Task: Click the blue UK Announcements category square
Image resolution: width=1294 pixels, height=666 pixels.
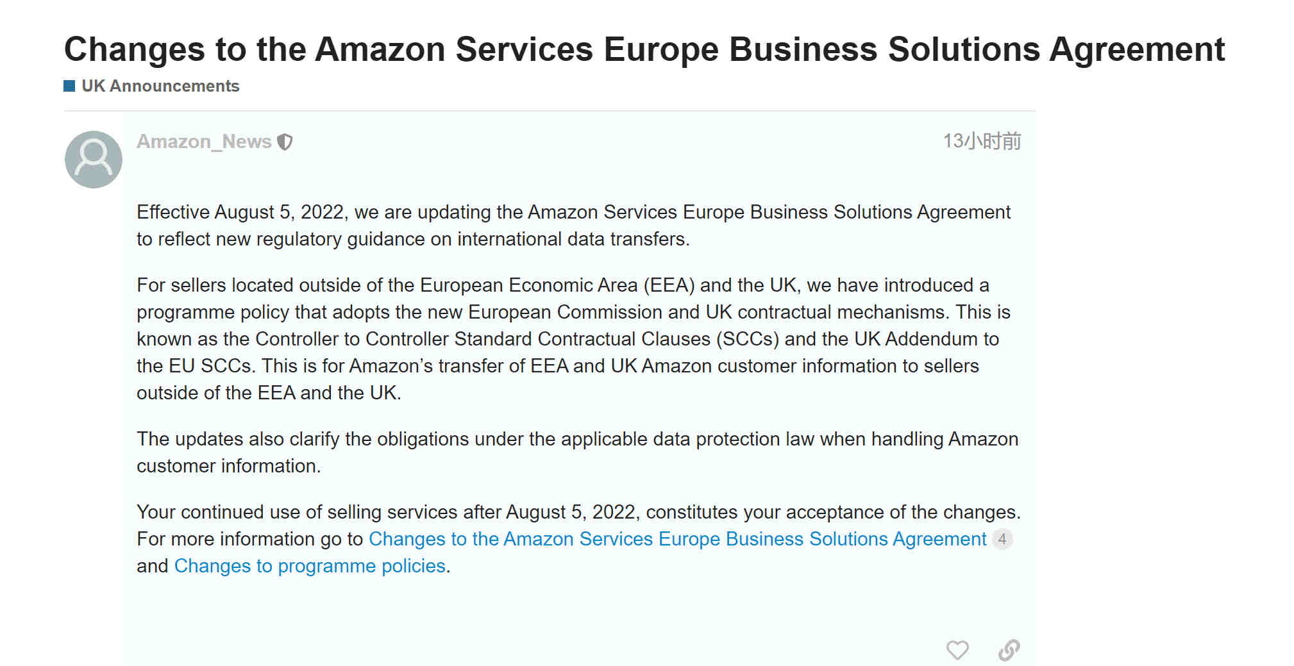Action: [69, 86]
